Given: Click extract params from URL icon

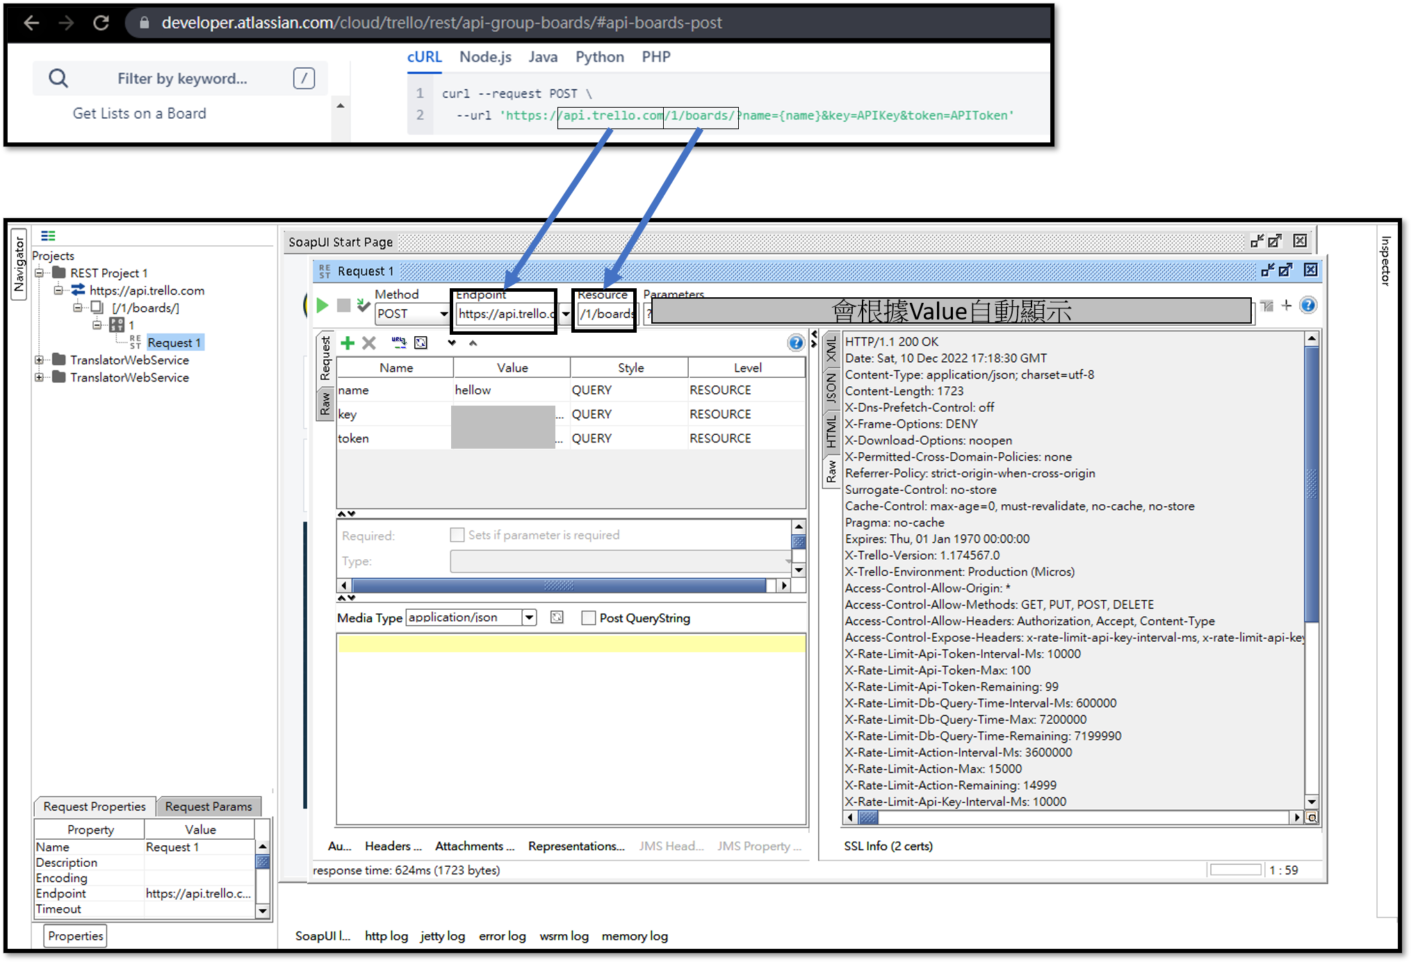Looking at the screenshot, I should pyautogui.click(x=398, y=342).
